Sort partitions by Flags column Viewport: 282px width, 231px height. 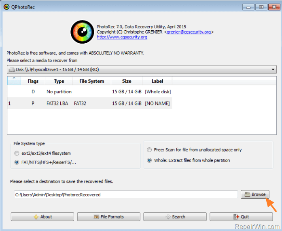tap(33, 81)
